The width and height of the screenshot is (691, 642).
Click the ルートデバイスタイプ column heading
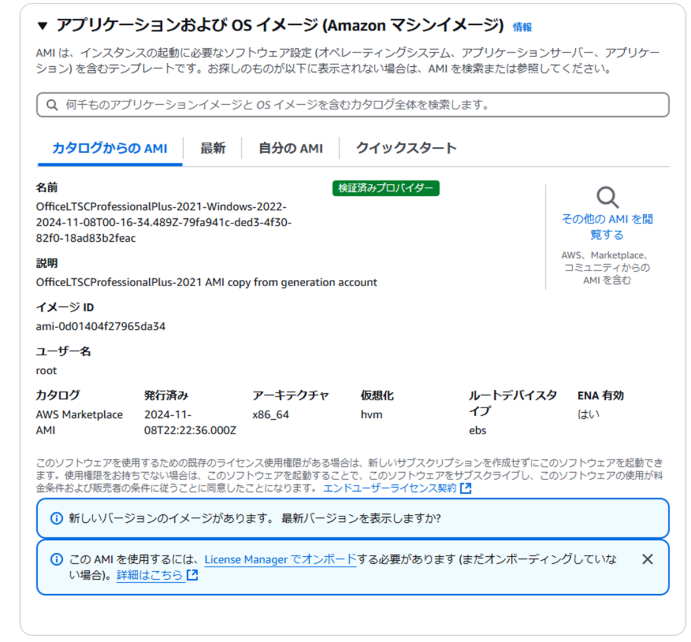[513, 403]
